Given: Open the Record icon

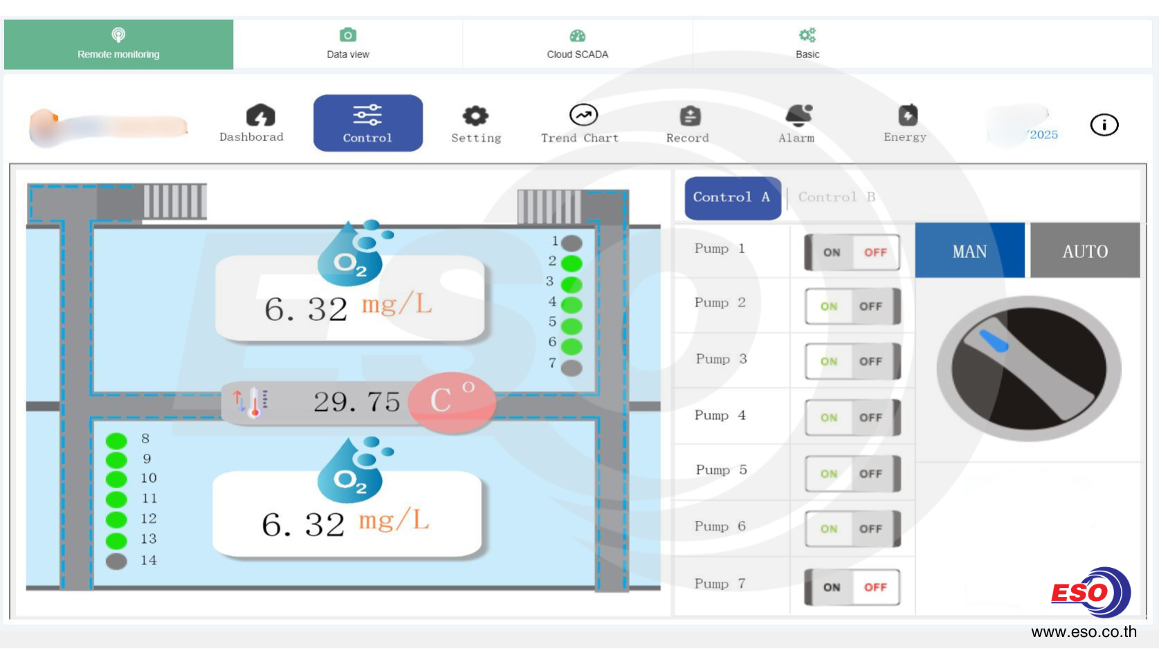Looking at the screenshot, I should (x=689, y=116).
